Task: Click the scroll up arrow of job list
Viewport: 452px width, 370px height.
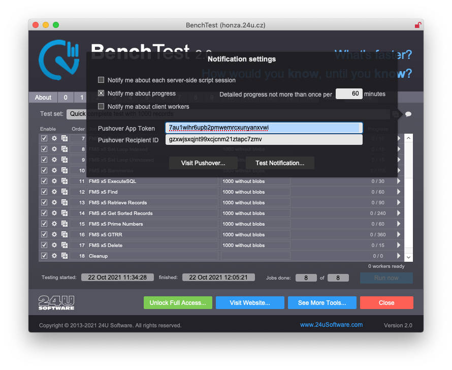Action: pyautogui.click(x=408, y=138)
